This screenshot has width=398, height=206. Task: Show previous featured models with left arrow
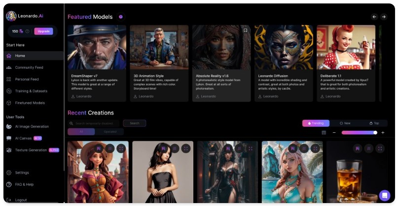tap(374, 17)
